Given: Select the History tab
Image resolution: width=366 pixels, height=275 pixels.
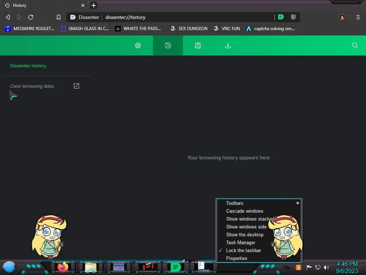Looking at the screenshot, I should pos(44,5).
